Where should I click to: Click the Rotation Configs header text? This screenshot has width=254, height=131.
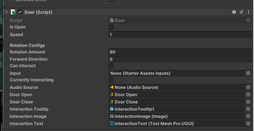[27, 45]
